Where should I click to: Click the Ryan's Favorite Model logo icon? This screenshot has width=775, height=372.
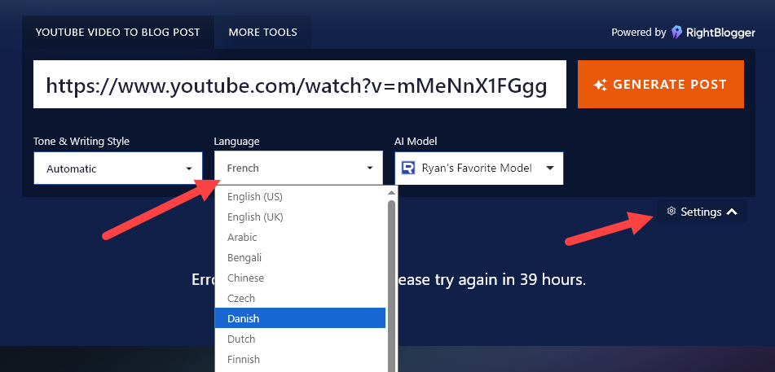click(x=408, y=168)
